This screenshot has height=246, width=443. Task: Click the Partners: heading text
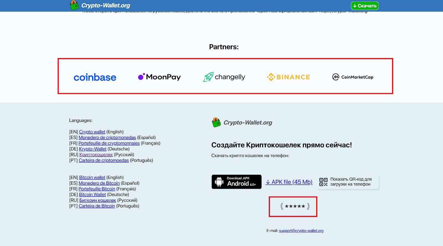click(x=224, y=47)
